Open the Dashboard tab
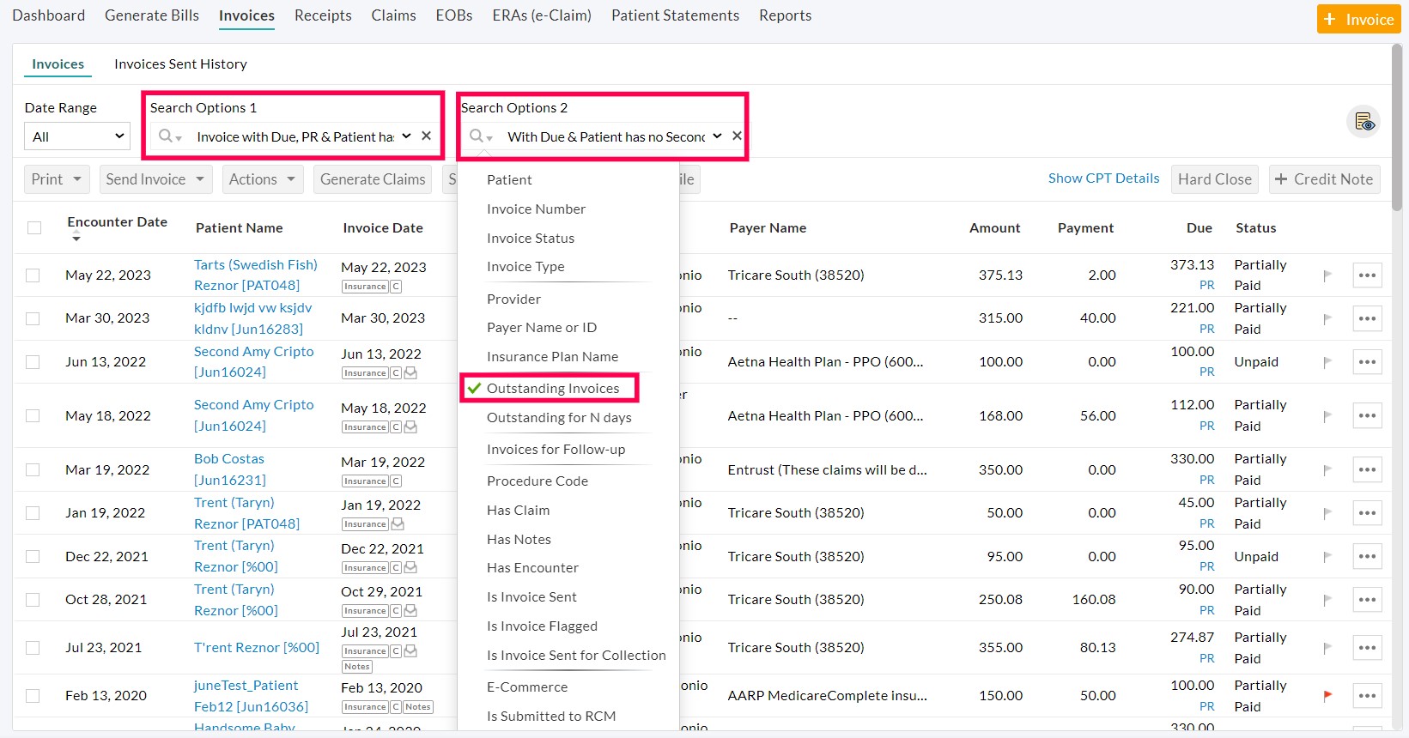 click(x=49, y=15)
